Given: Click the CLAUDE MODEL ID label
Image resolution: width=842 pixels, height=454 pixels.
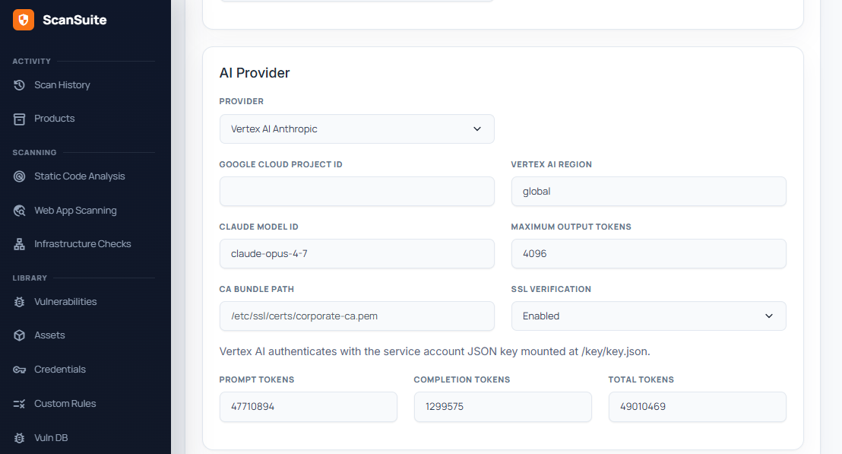Looking at the screenshot, I should click(259, 227).
